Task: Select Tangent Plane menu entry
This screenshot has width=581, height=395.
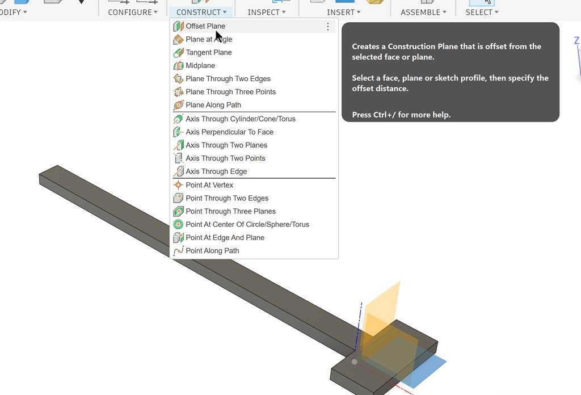Action: pyautogui.click(x=254, y=53)
